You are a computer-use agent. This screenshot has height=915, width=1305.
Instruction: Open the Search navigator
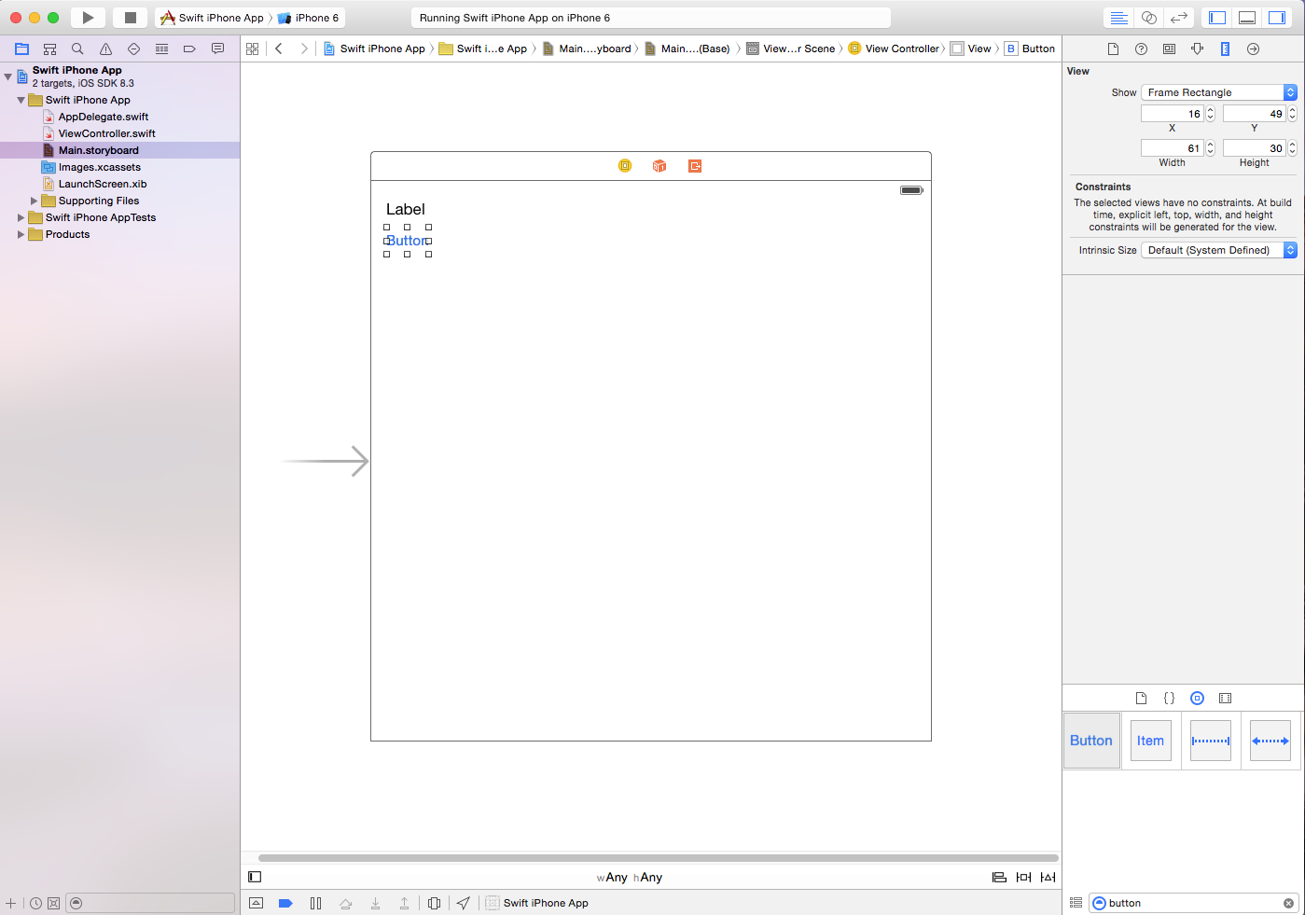[77, 49]
